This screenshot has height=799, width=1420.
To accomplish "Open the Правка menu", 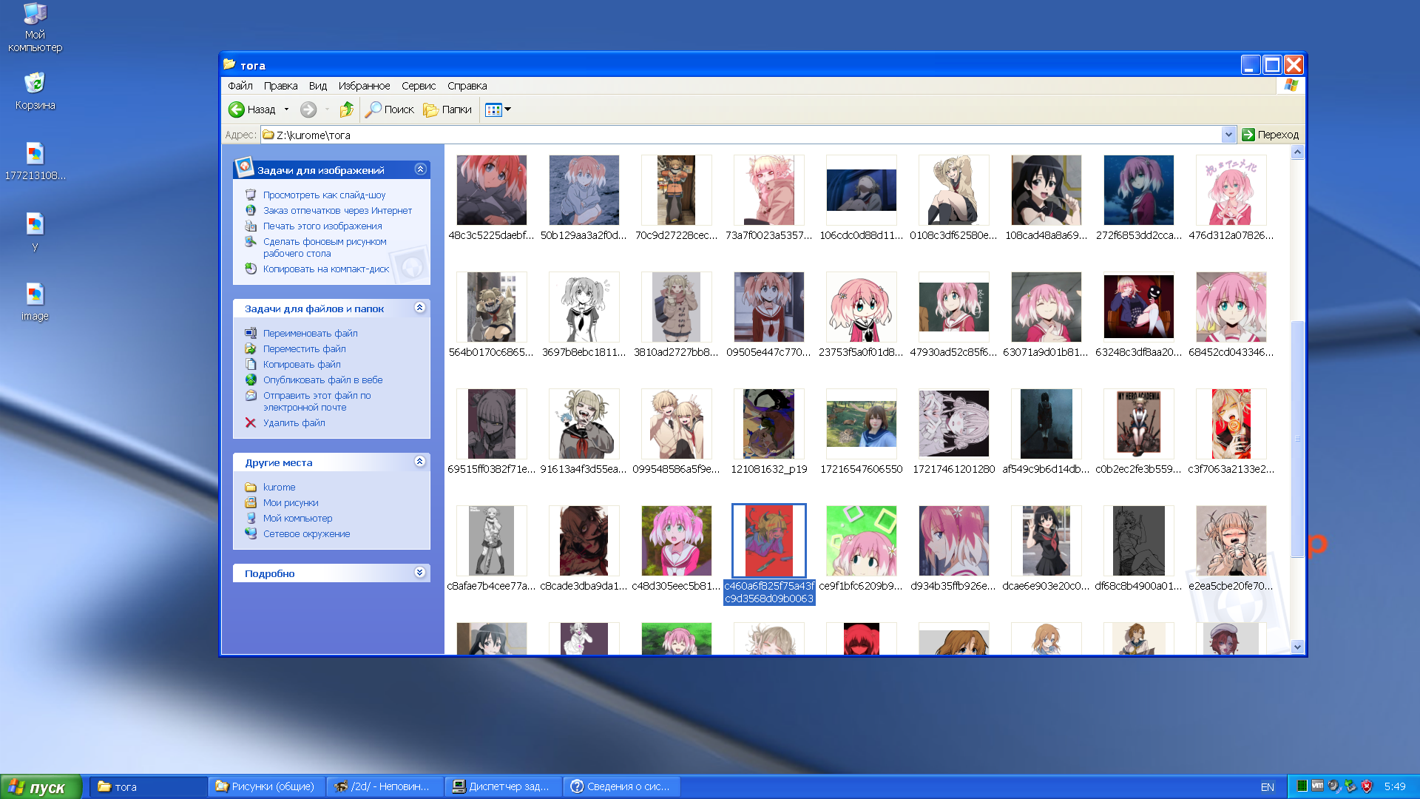I will [x=280, y=86].
